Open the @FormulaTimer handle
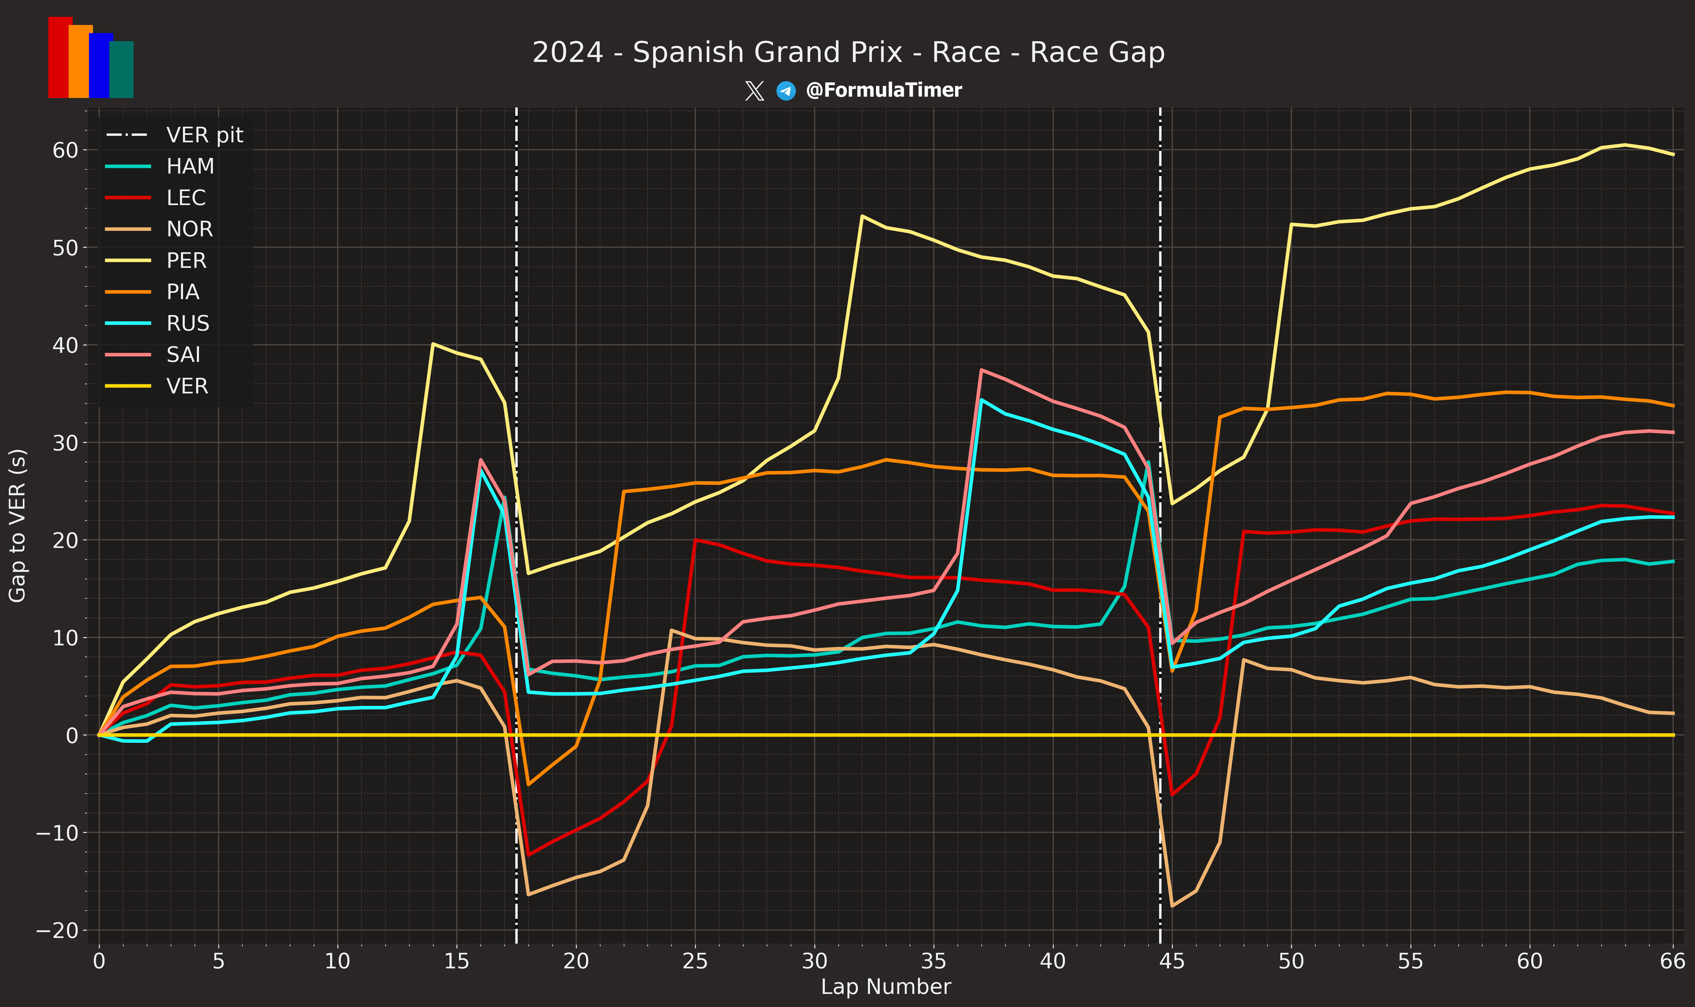The height and width of the screenshot is (1007, 1695). pyautogui.click(x=884, y=90)
